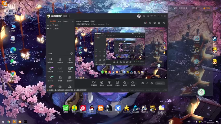The height and width of the screenshot is (124, 221).
Task: Toggle preview eye icon beside settings gear
Action: click(147, 83)
